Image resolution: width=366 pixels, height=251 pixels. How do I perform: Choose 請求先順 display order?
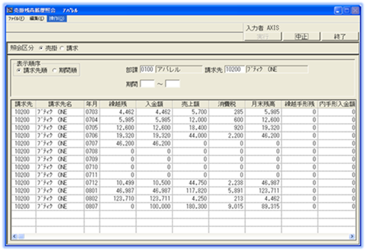(19, 71)
